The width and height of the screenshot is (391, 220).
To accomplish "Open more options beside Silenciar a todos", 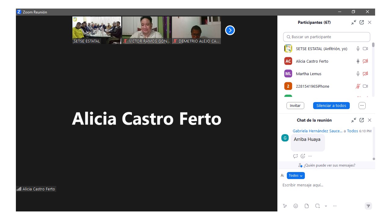I will point(362,105).
